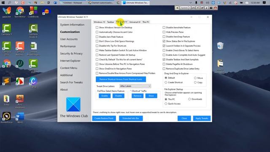This screenshot has height=152, width=270.
Task: Open the About section
Action: pos(64,90)
